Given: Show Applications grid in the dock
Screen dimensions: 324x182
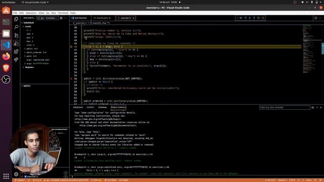Looking at the screenshot, I should (6, 176).
